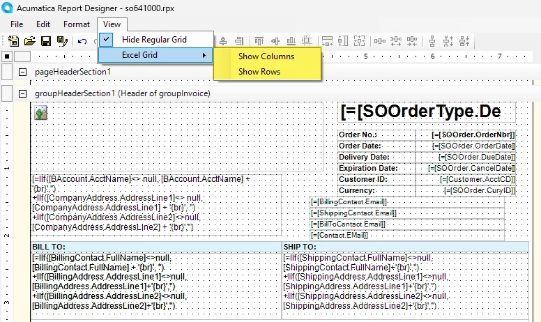Click the Decrease Horizontal Spacing icon

coord(412,41)
